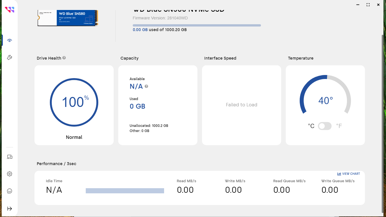
Task: Click the °F unit label
Action: tap(339, 126)
